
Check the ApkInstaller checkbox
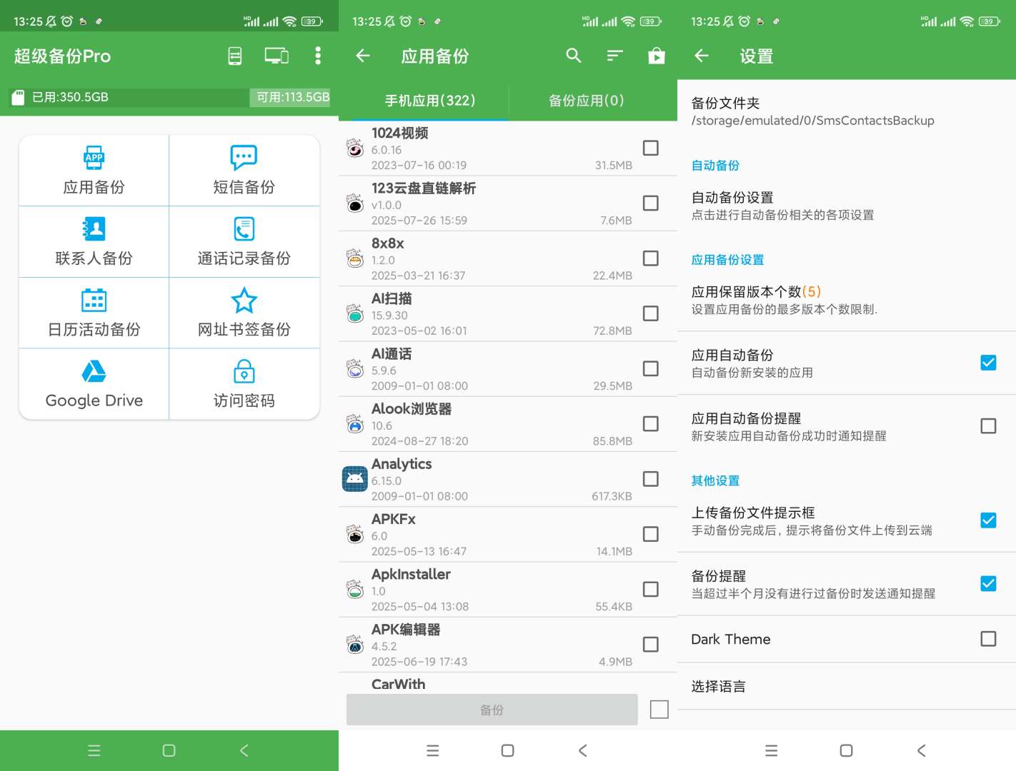click(651, 589)
